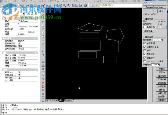This screenshot has height=115, width=168.
Task: Click the 境界线 palette button
Action: pyautogui.click(x=162, y=90)
